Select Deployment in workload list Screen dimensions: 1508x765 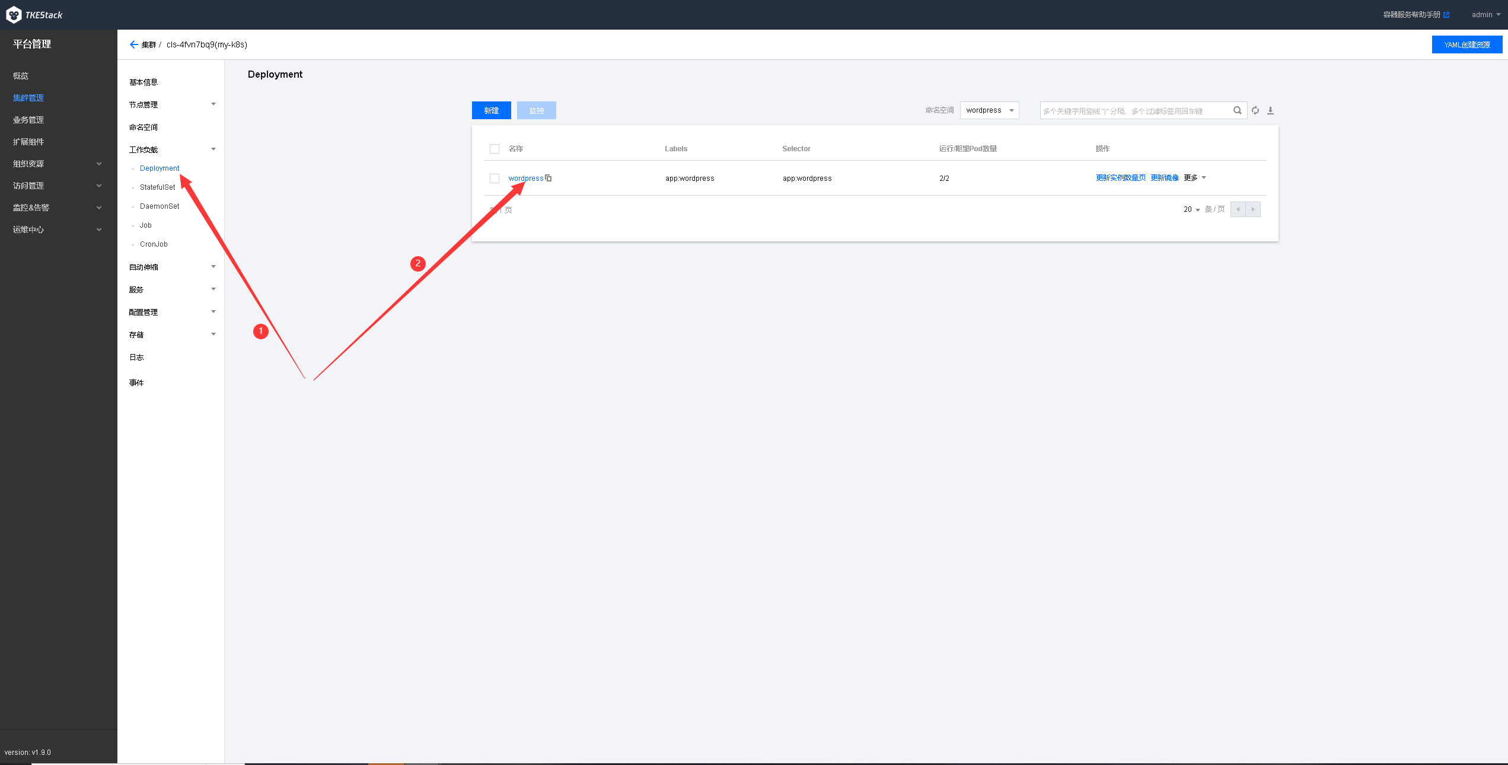pyautogui.click(x=160, y=168)
